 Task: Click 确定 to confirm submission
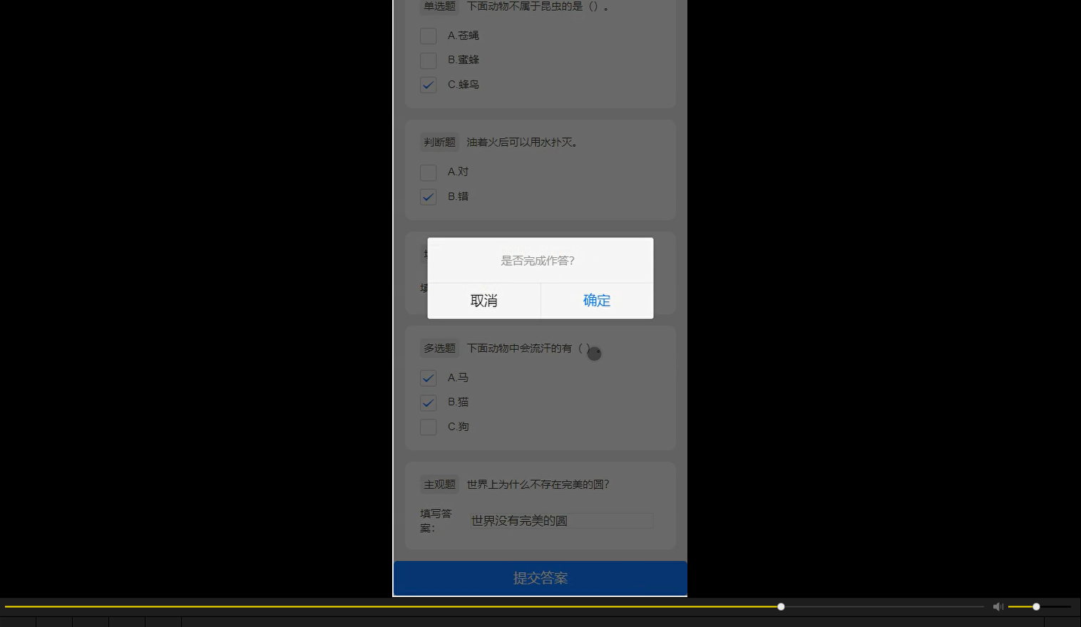coord(597,301)
